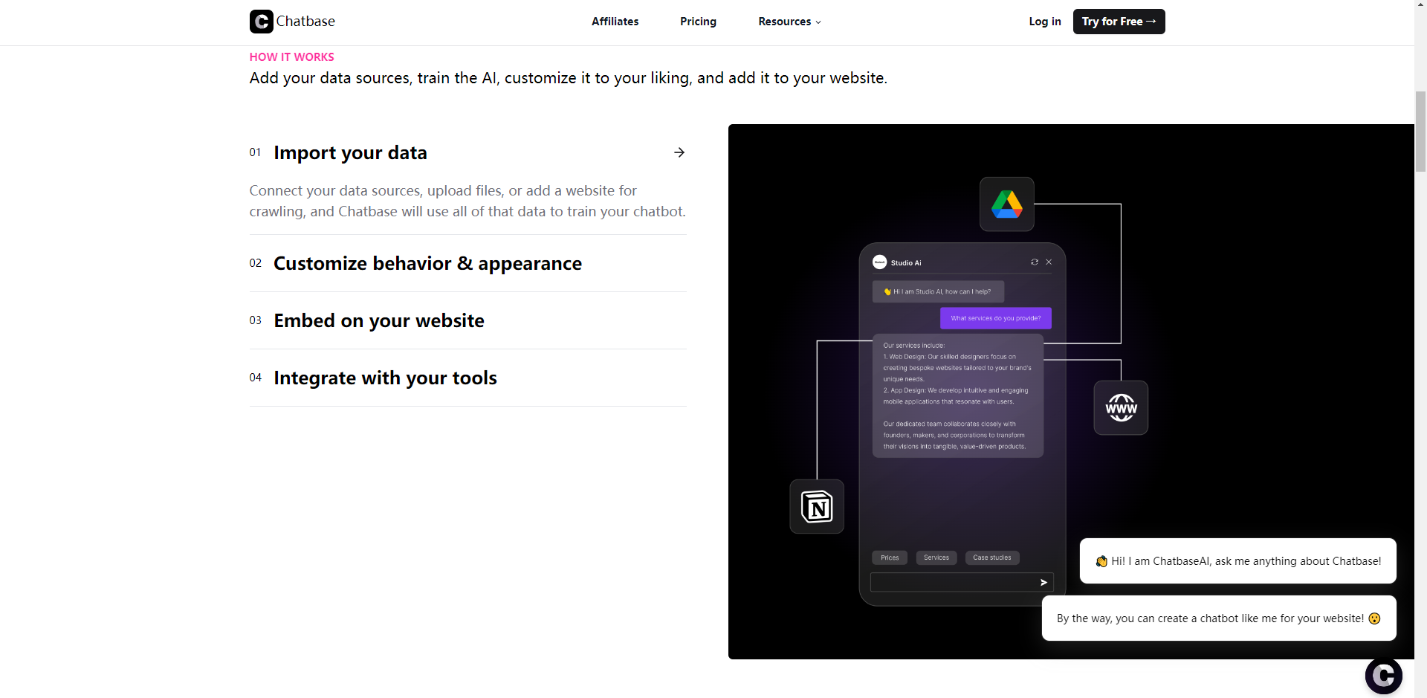Click the message input field in Studio AI

pos(962,582)
